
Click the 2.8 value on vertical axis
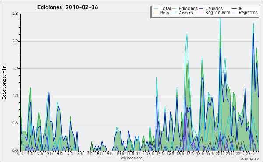click(x=15, y=14)
